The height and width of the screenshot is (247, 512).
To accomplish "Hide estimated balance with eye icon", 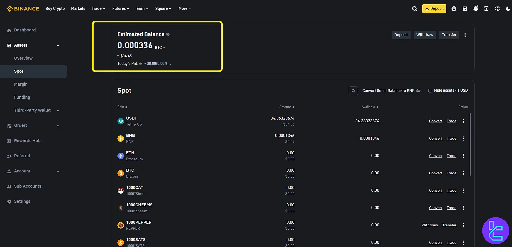I will [x=168, y=34].
